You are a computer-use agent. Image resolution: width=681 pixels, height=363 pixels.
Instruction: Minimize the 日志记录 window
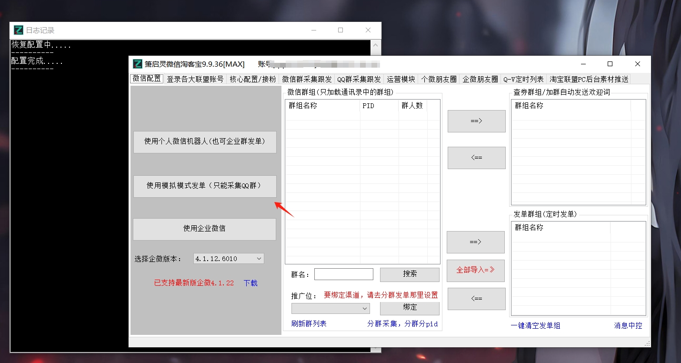313,30
